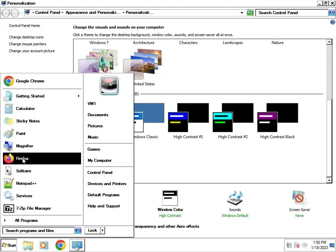Viewport: 336px width, 252px height.
Task: Open Control Panel from Start menu
Action: click(100, 172)
